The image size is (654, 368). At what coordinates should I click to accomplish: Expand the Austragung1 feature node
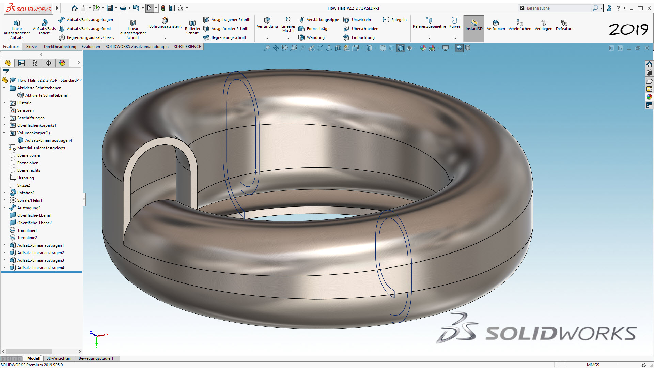pos(4,208)
